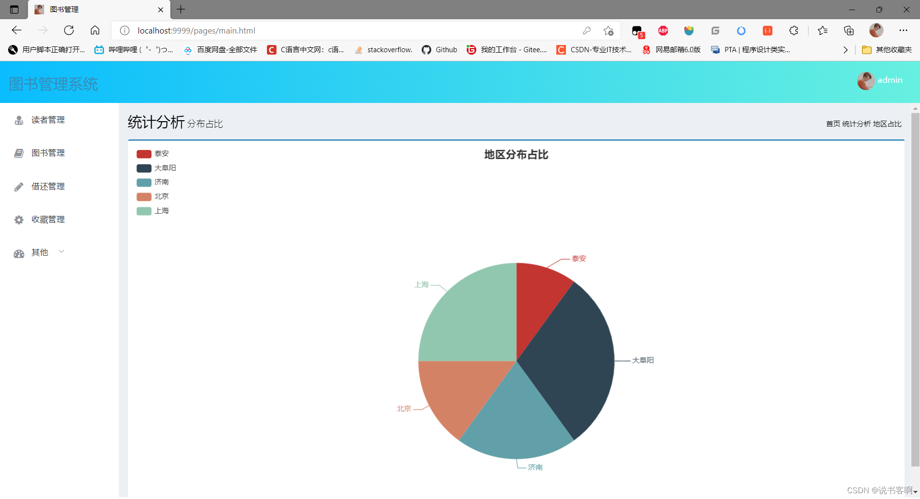
Task: Click the browser back arrow
Action: point(17,31)
